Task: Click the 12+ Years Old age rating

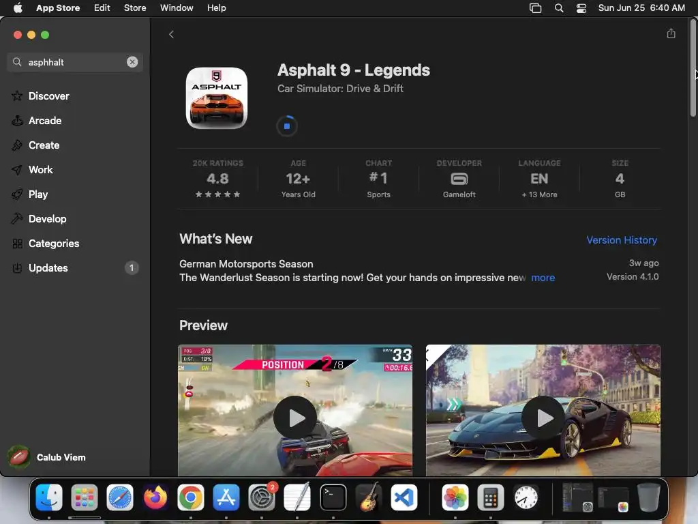Action: click(298, 179)
